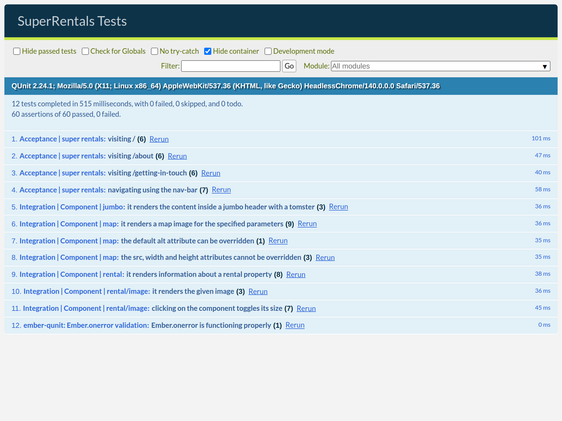Enable the Hide passed tests checkbox
Screen dimensions: 562x421
17,51
